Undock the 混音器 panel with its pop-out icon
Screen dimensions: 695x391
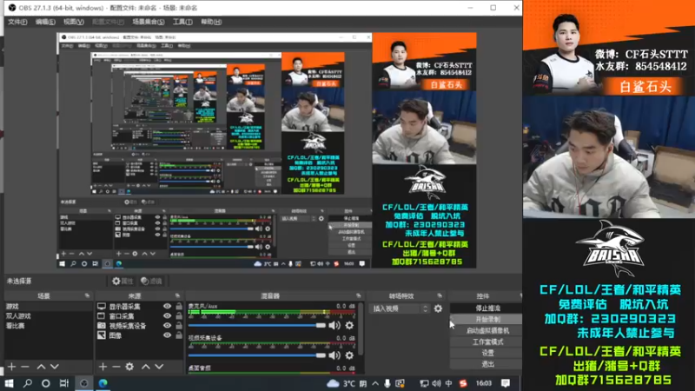click(x=358, y=295)
